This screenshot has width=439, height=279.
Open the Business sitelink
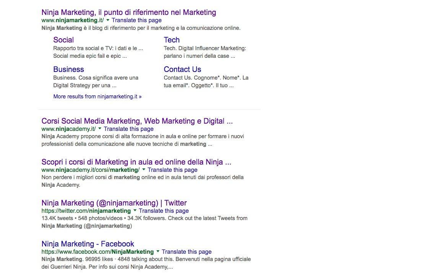click(68, 69)
